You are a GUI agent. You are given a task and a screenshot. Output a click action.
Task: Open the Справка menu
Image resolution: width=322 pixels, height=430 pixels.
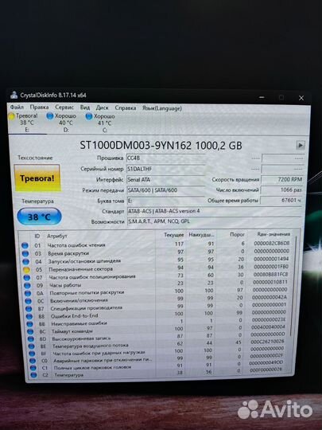[126, 108]
